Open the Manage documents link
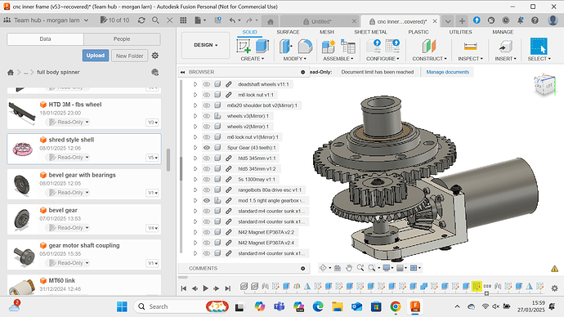Image resolution: width=564 pixels, height=317 pixels. [447, 72]
